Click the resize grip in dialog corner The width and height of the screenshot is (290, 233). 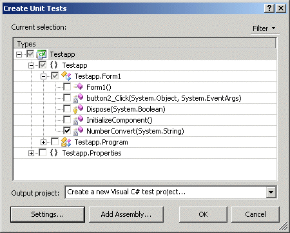click(284, 226)
